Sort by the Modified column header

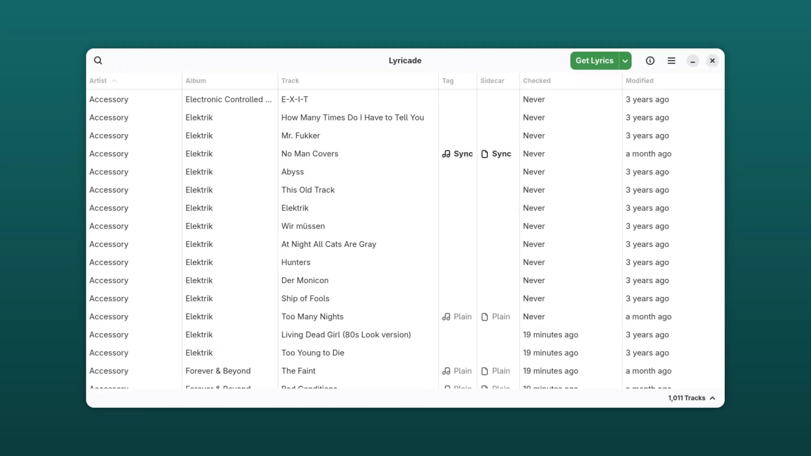tap(640, 81)
